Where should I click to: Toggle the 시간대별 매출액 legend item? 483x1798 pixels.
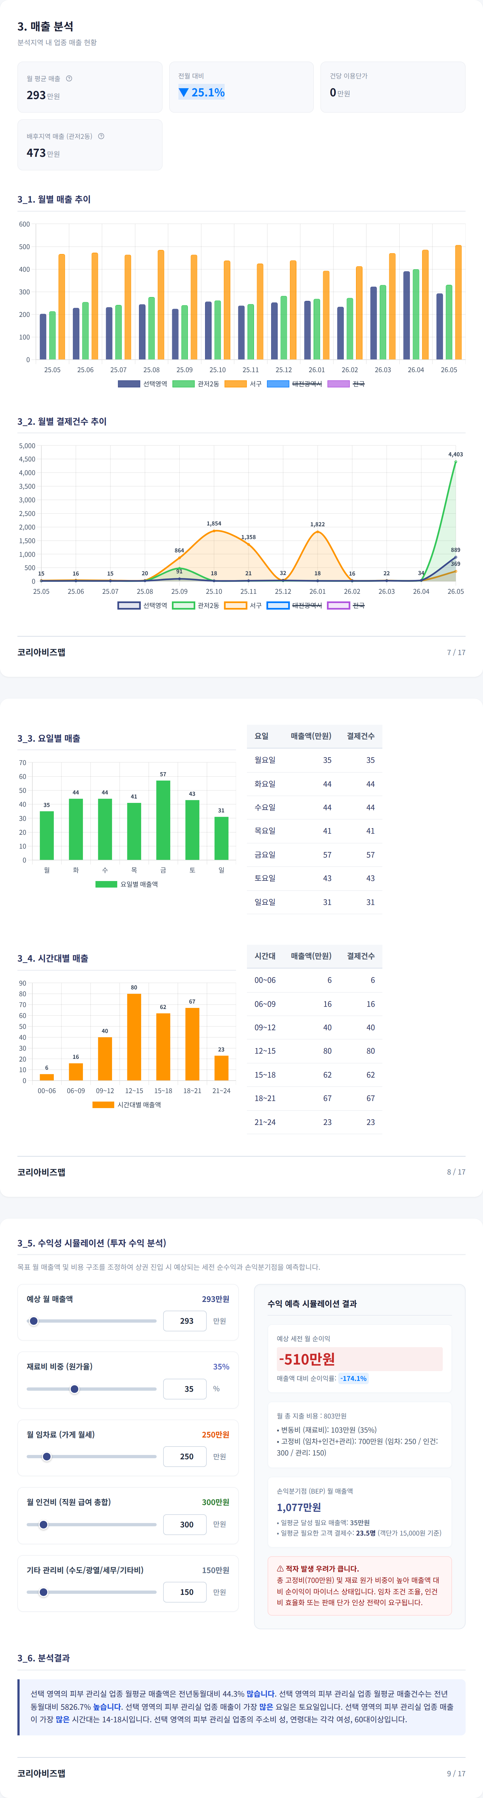pyautogui.click(x=127, y=1104)
